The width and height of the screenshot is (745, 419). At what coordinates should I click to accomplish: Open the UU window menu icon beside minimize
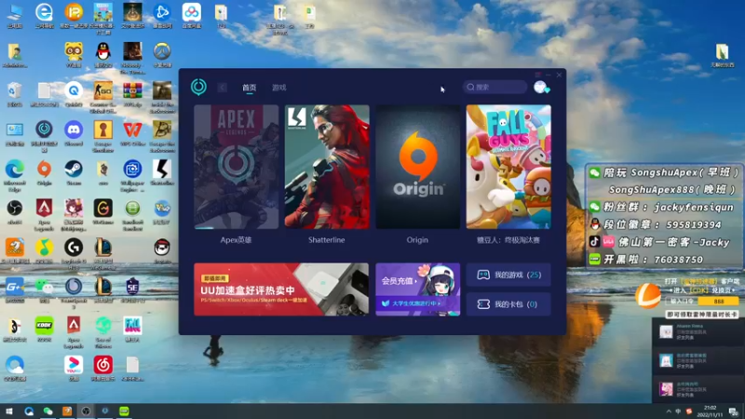538,74
